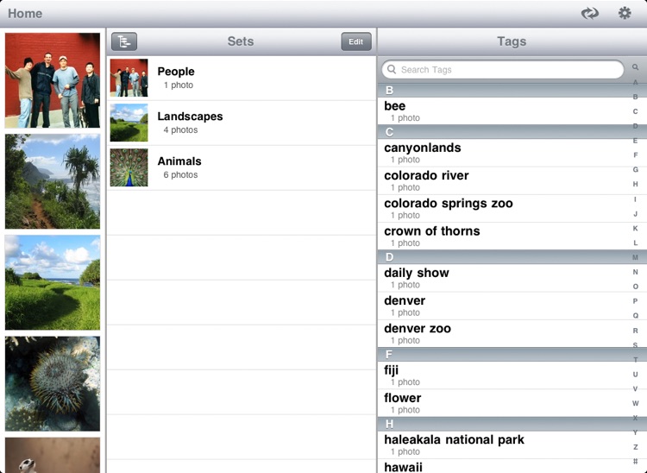Open the crown of thorns starfish photo
Image resolution: width=647 pixels, height=473 pixels.
click(x=53, y=384)
